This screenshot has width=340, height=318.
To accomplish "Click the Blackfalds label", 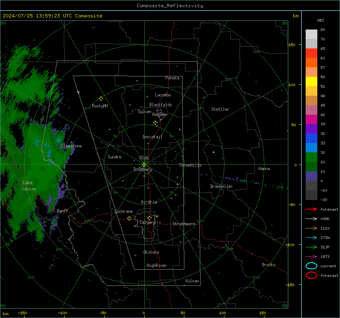I will click(161, 105).
